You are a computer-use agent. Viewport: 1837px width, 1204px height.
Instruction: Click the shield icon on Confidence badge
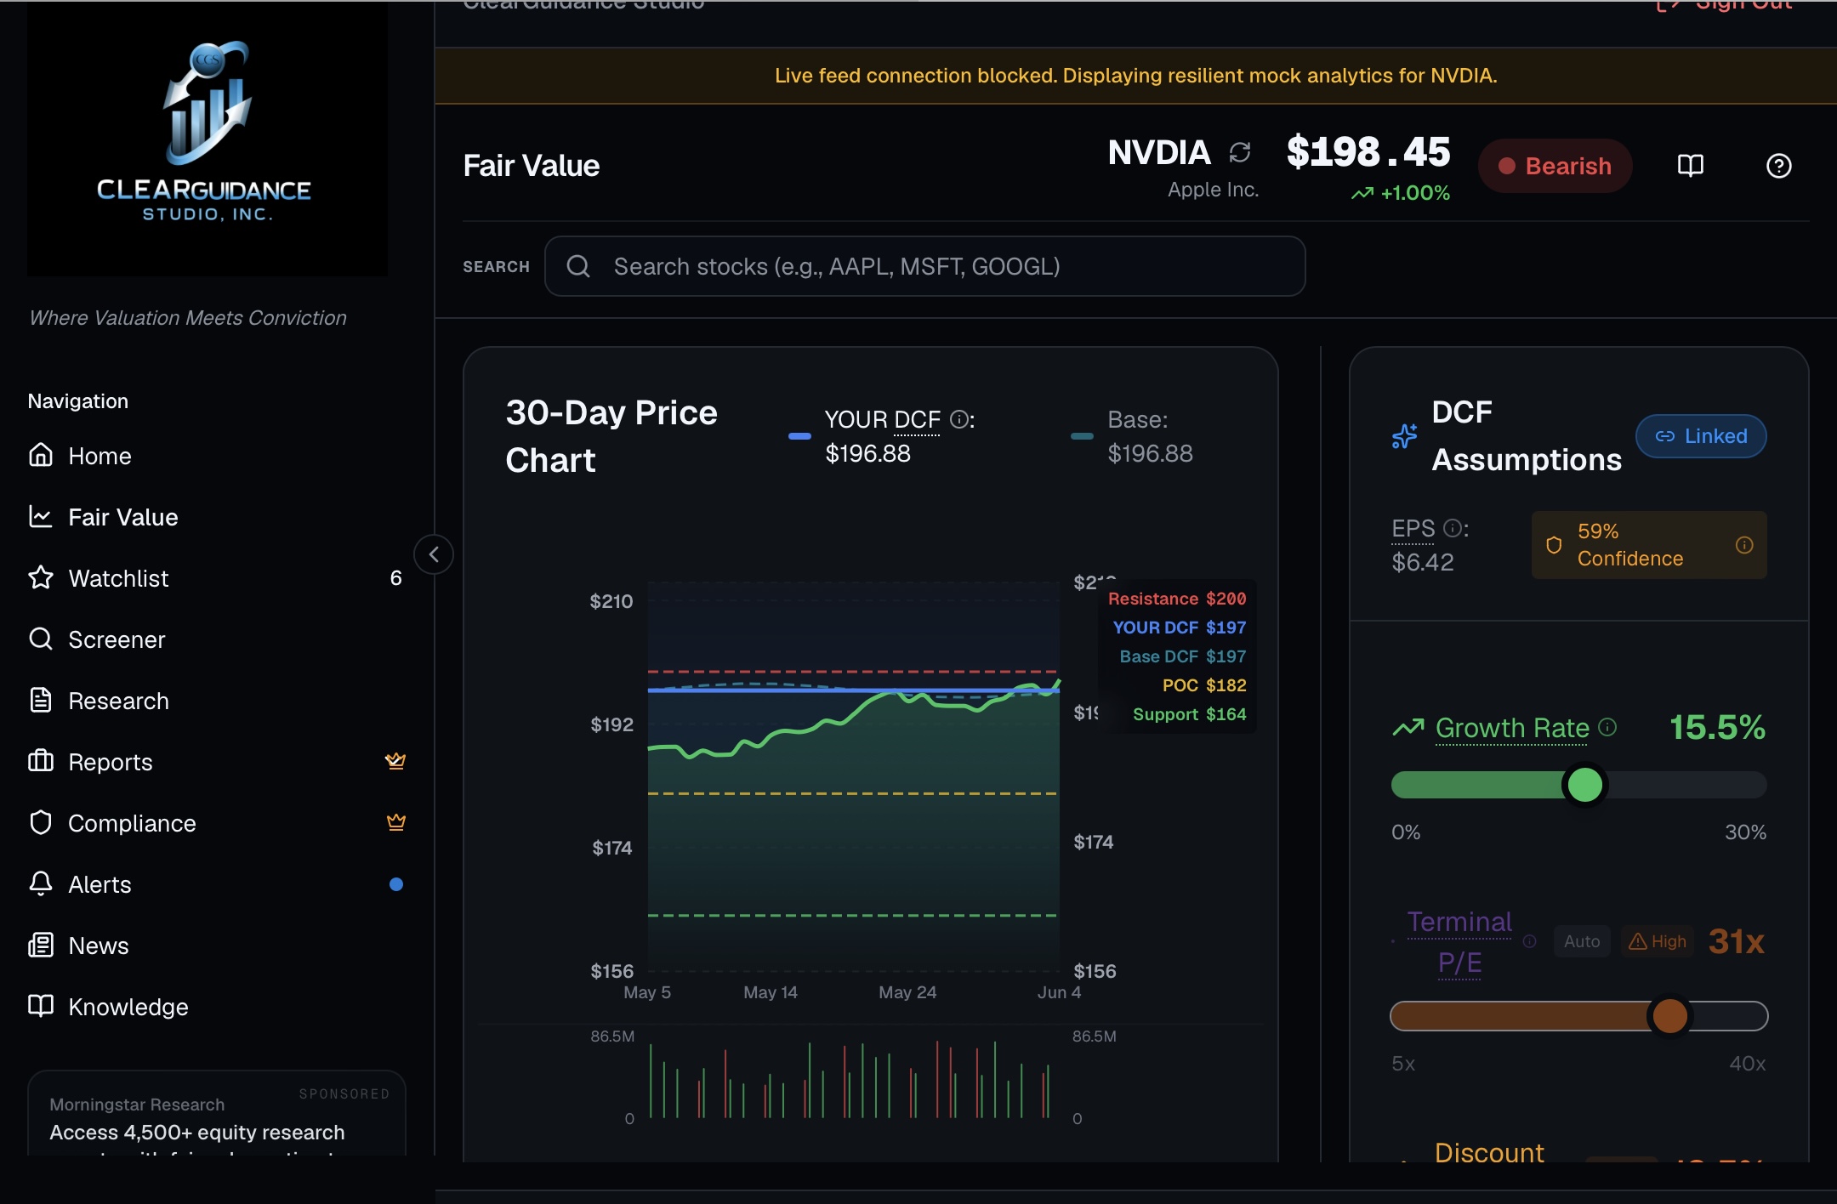tap(1554, 545)
